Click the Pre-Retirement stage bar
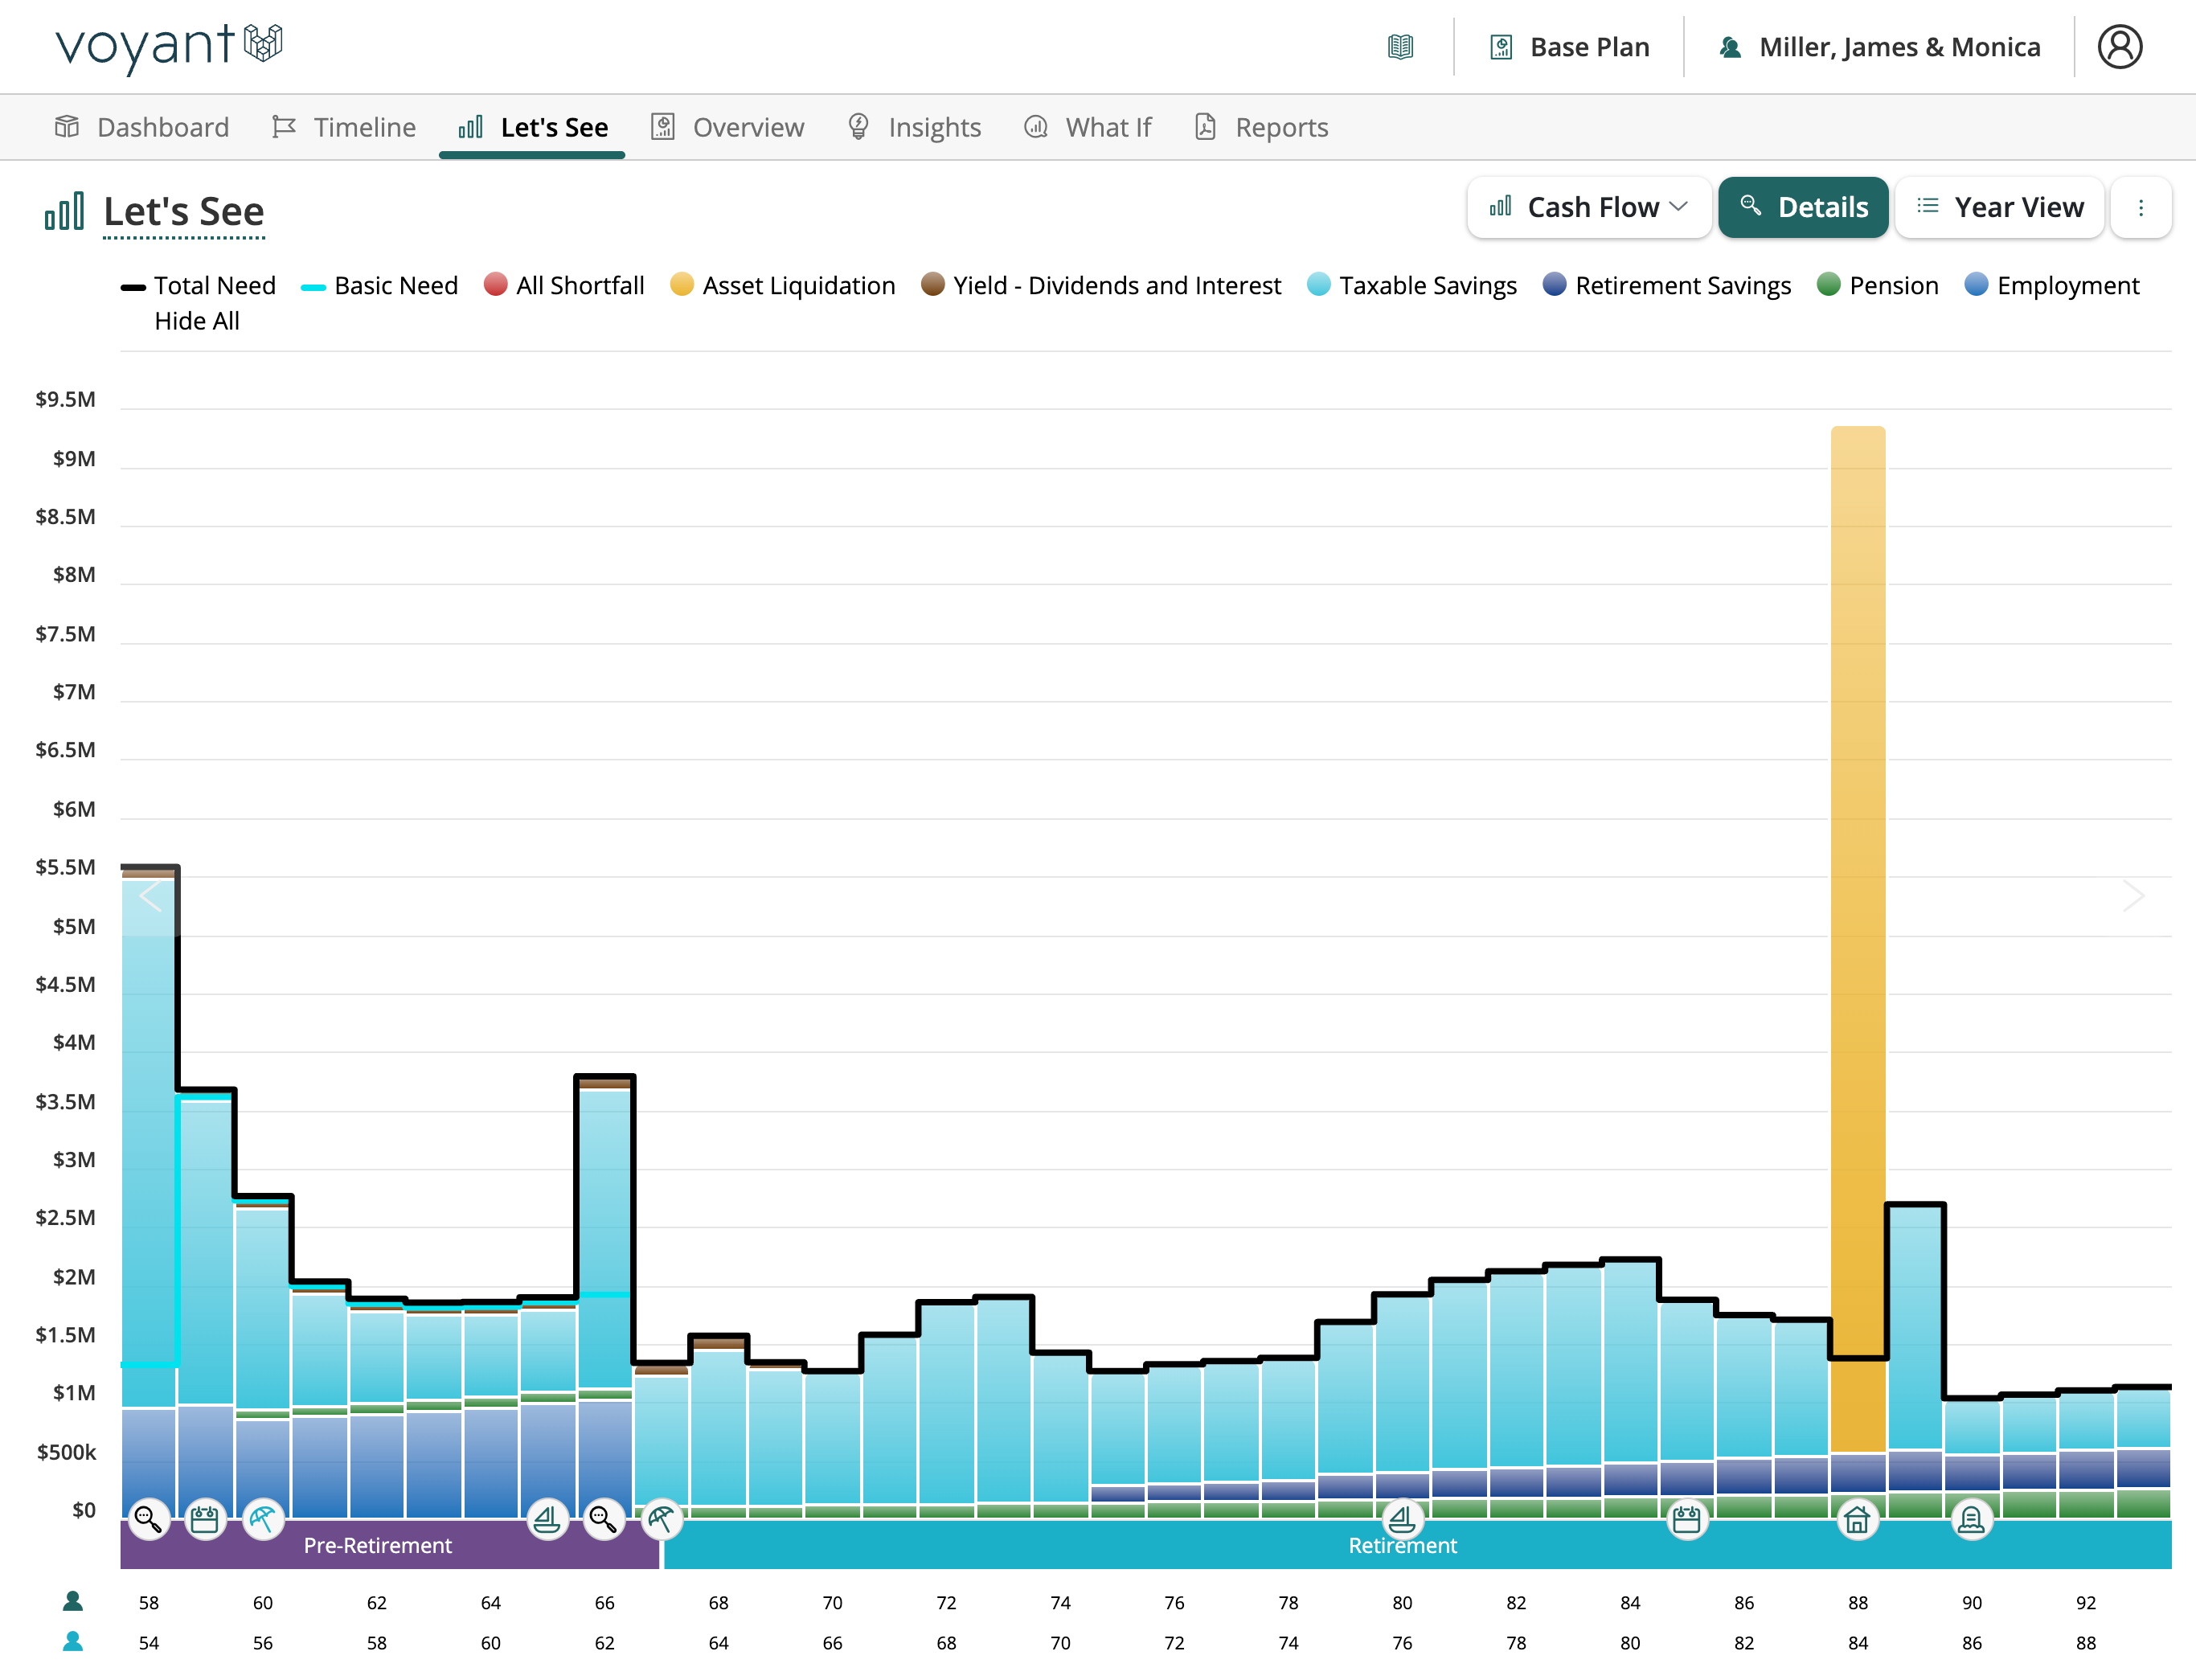 [x=378, y=1546]
